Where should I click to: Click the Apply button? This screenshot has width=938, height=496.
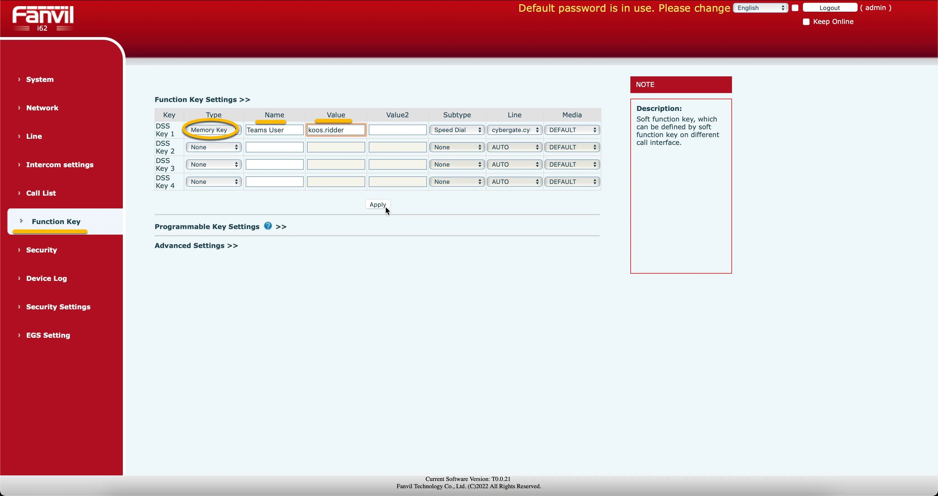point(378,205)
